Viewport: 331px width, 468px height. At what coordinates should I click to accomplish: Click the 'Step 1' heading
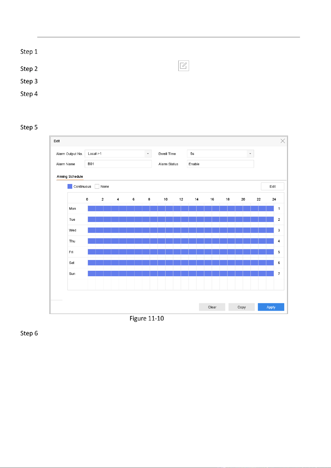(29, 52)
